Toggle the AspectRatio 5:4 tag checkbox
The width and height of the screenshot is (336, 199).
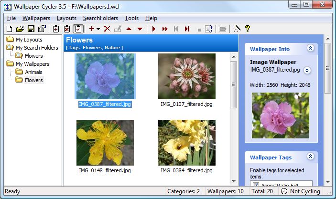click(255, 185)
